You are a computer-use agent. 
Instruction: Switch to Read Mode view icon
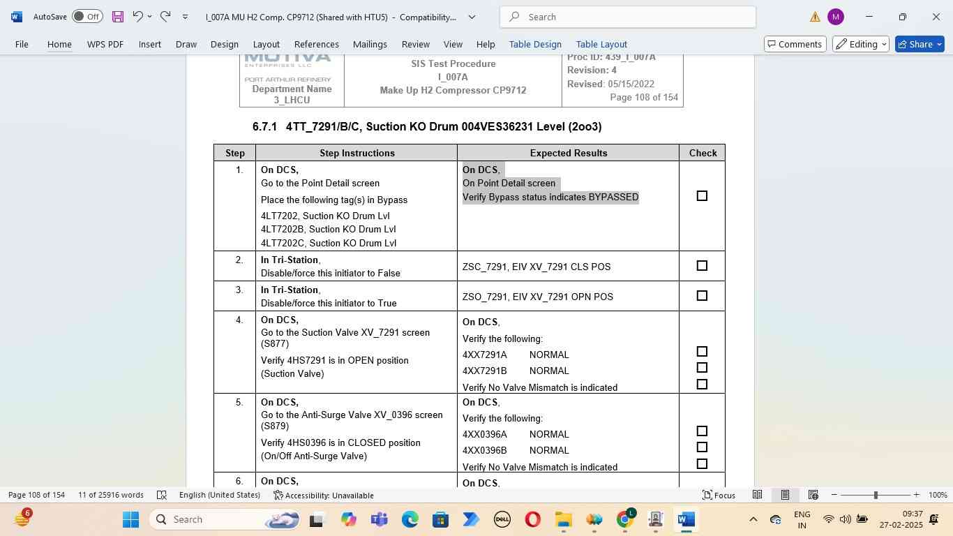click(757, 495)
